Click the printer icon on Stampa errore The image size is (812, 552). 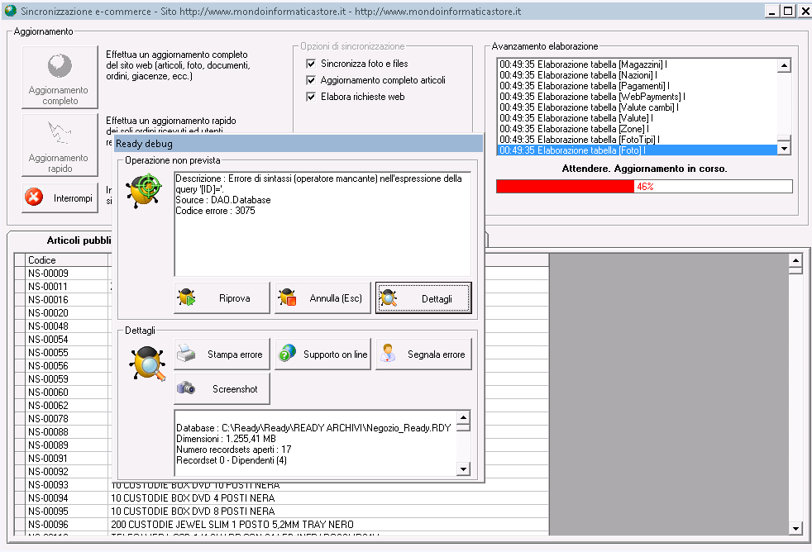click(186, 354)
